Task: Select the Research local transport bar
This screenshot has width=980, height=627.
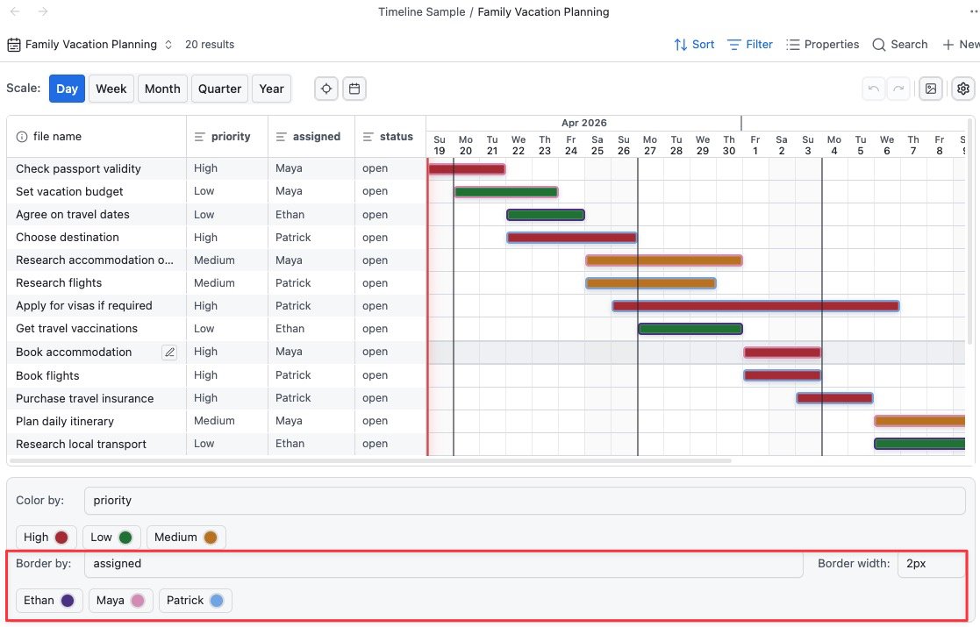Action: pos(920,444)
